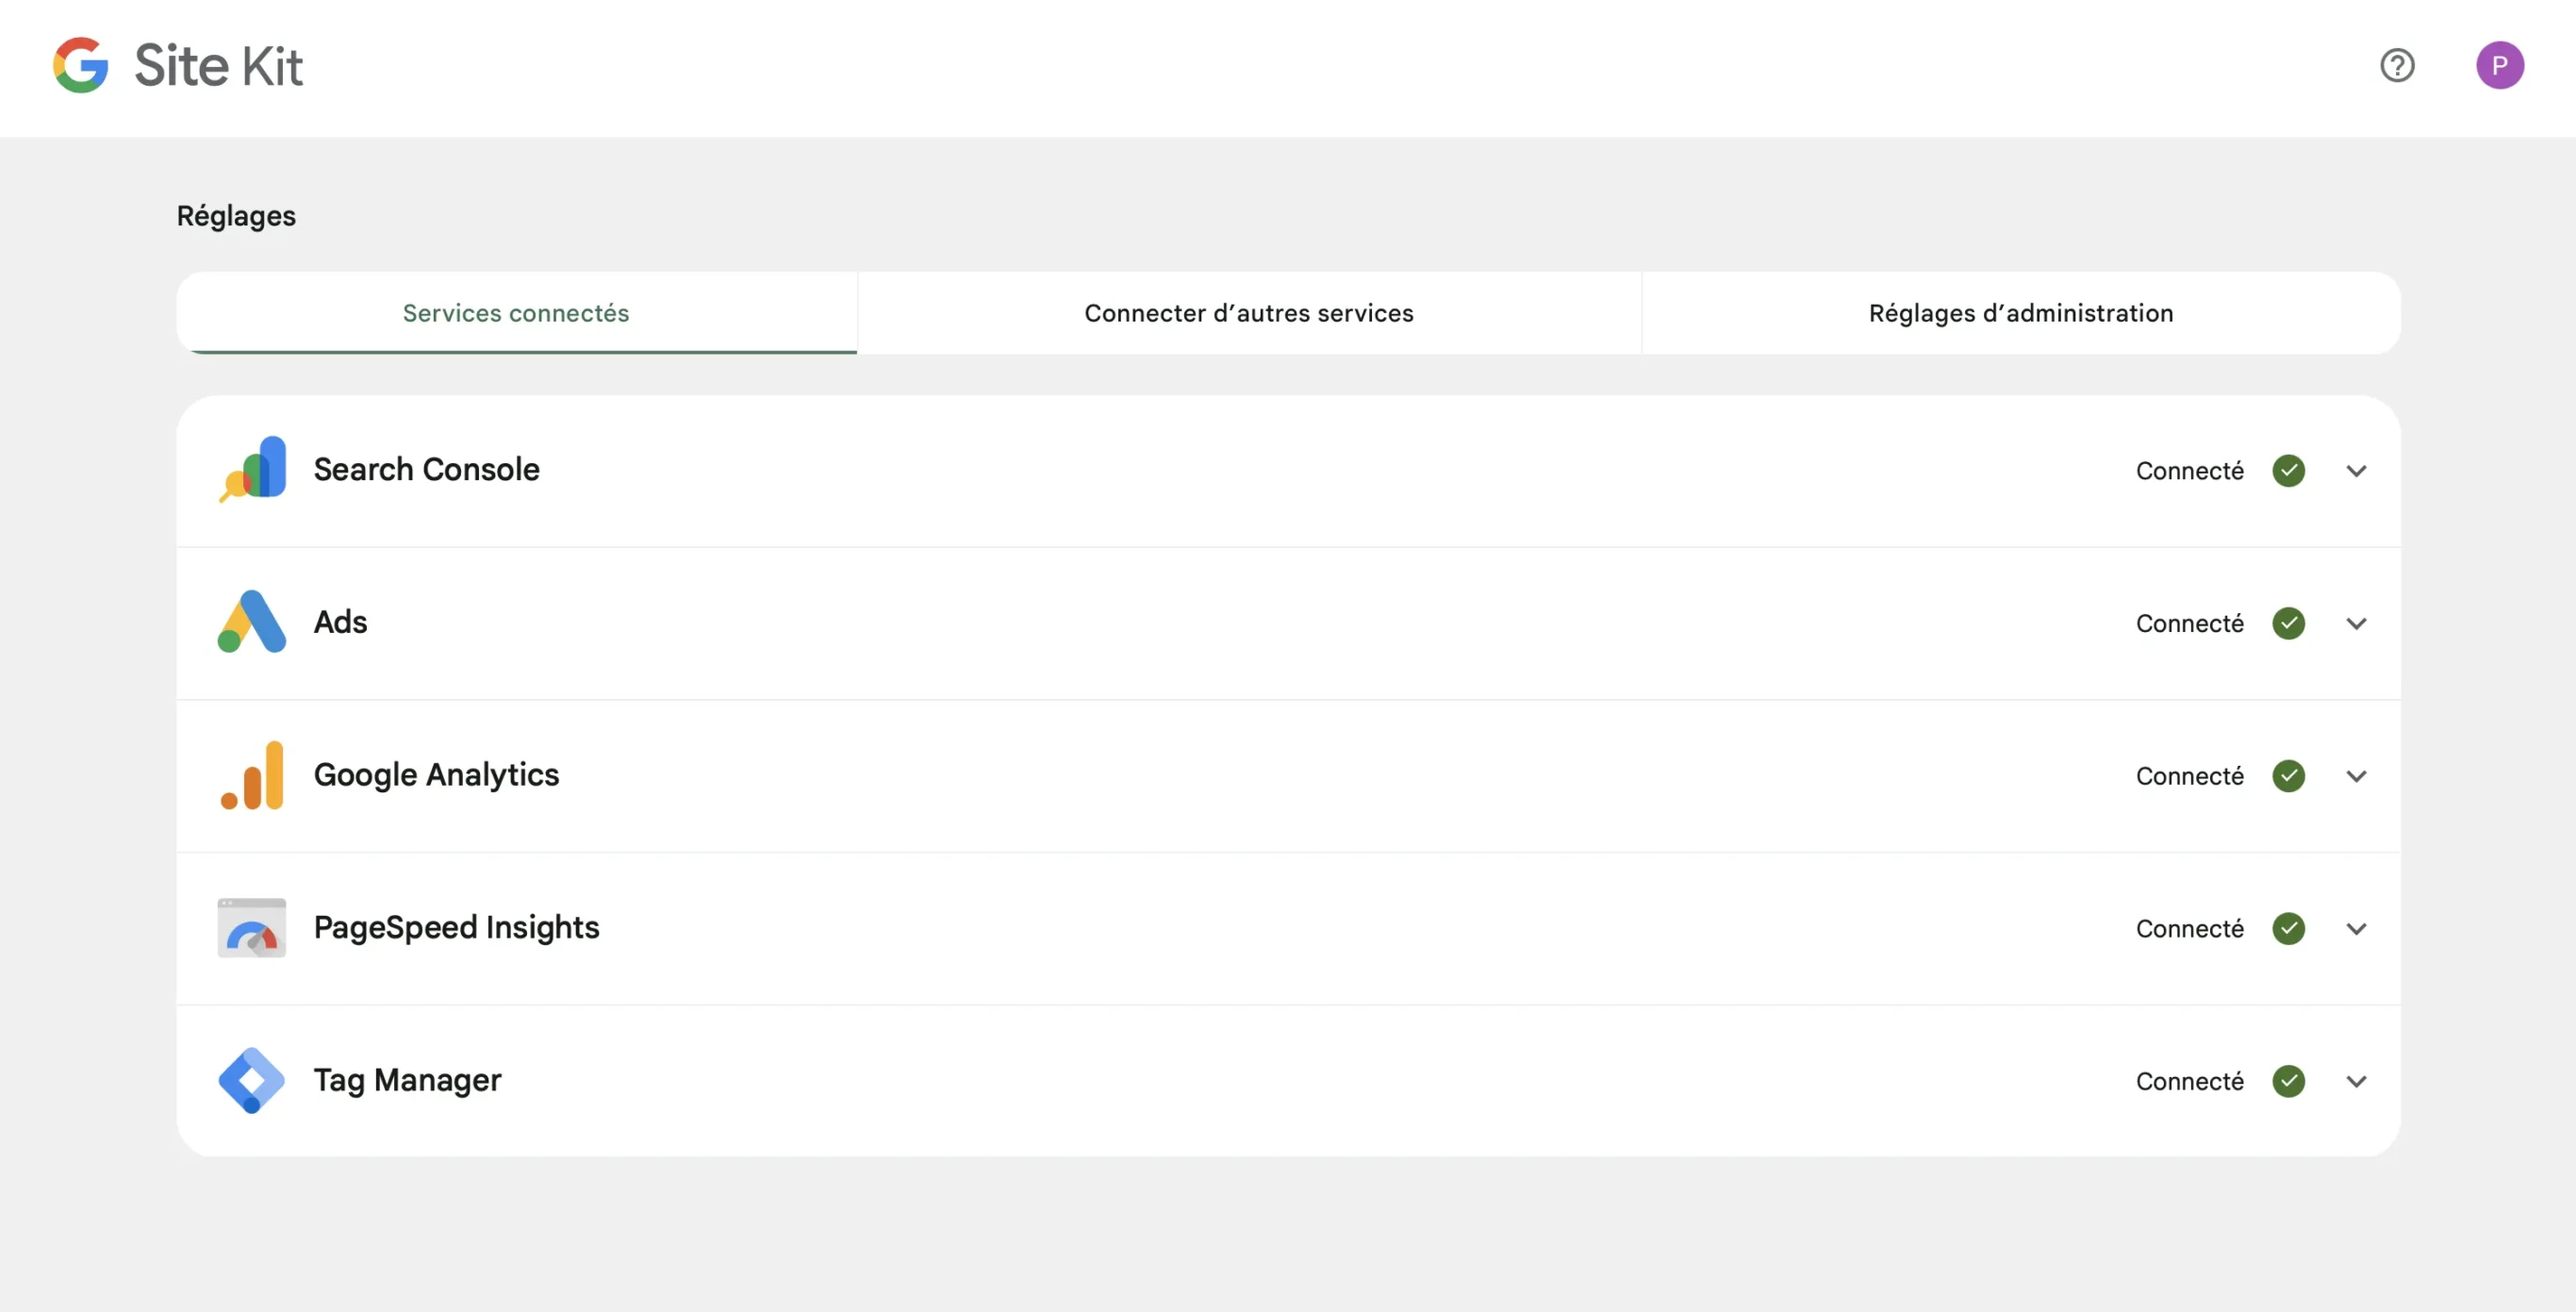Click the Google Ads logo icon
Screen dimensions: 2576x1312
[252, 621]
